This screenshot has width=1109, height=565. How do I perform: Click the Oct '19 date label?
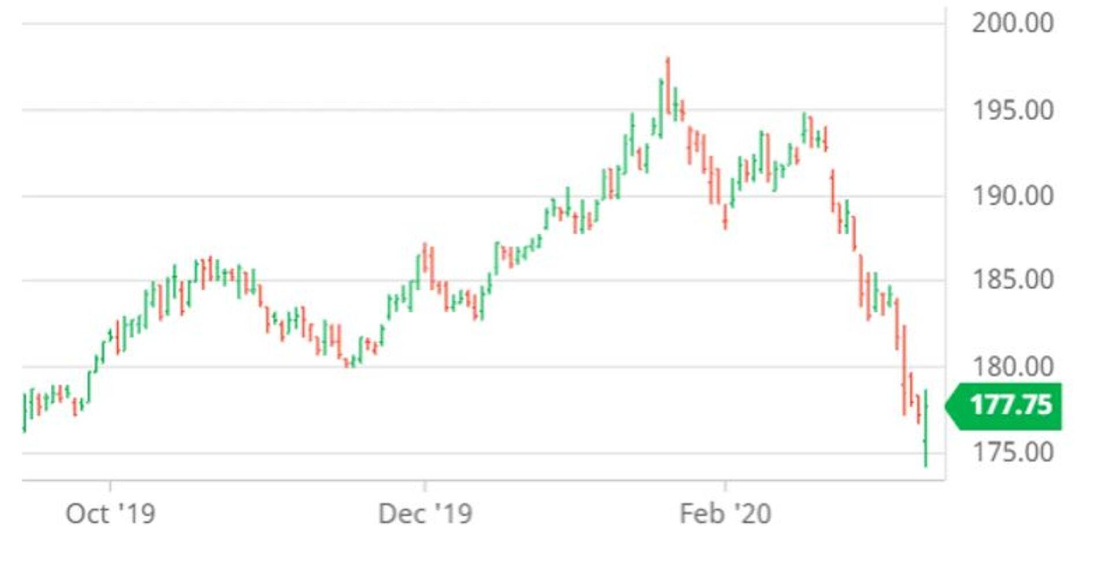[x=110, y=514]
